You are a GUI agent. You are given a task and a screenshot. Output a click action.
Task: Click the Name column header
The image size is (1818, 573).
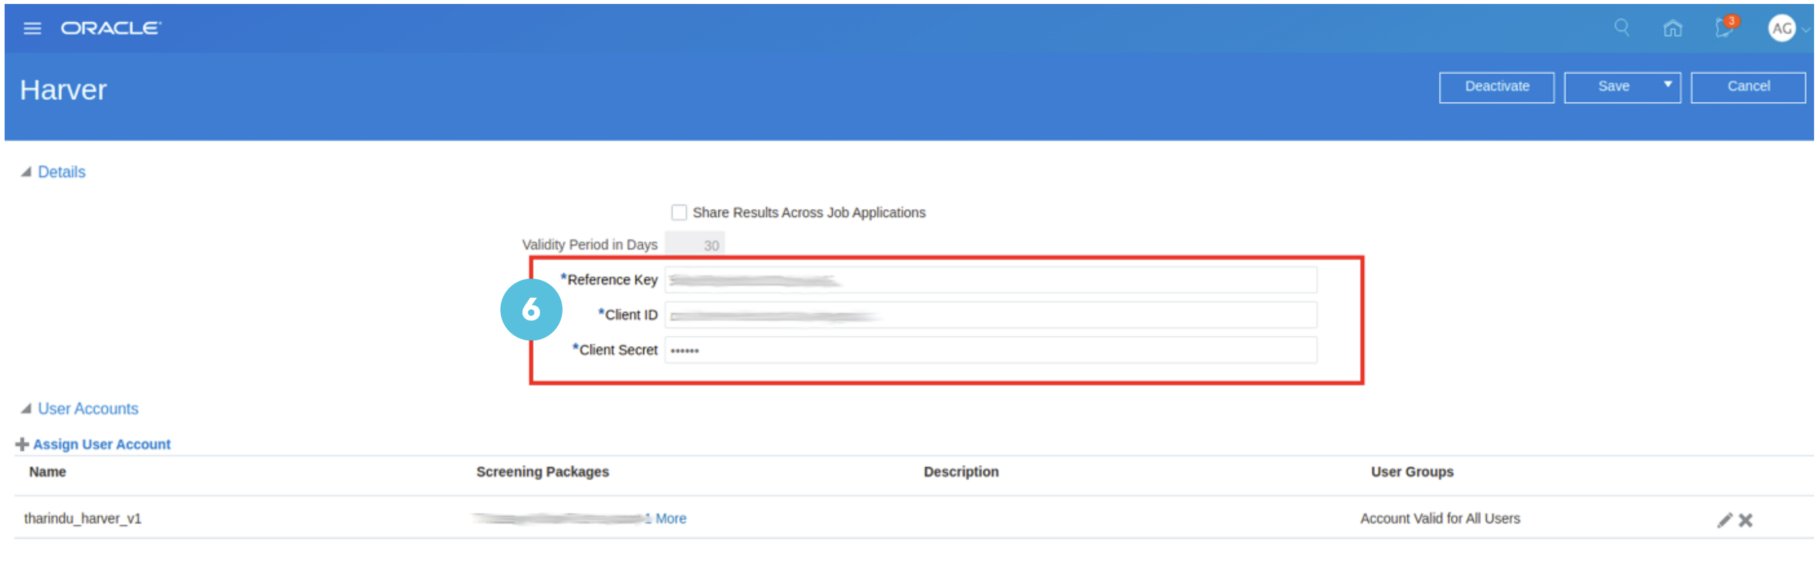click(x=47, y=472)
